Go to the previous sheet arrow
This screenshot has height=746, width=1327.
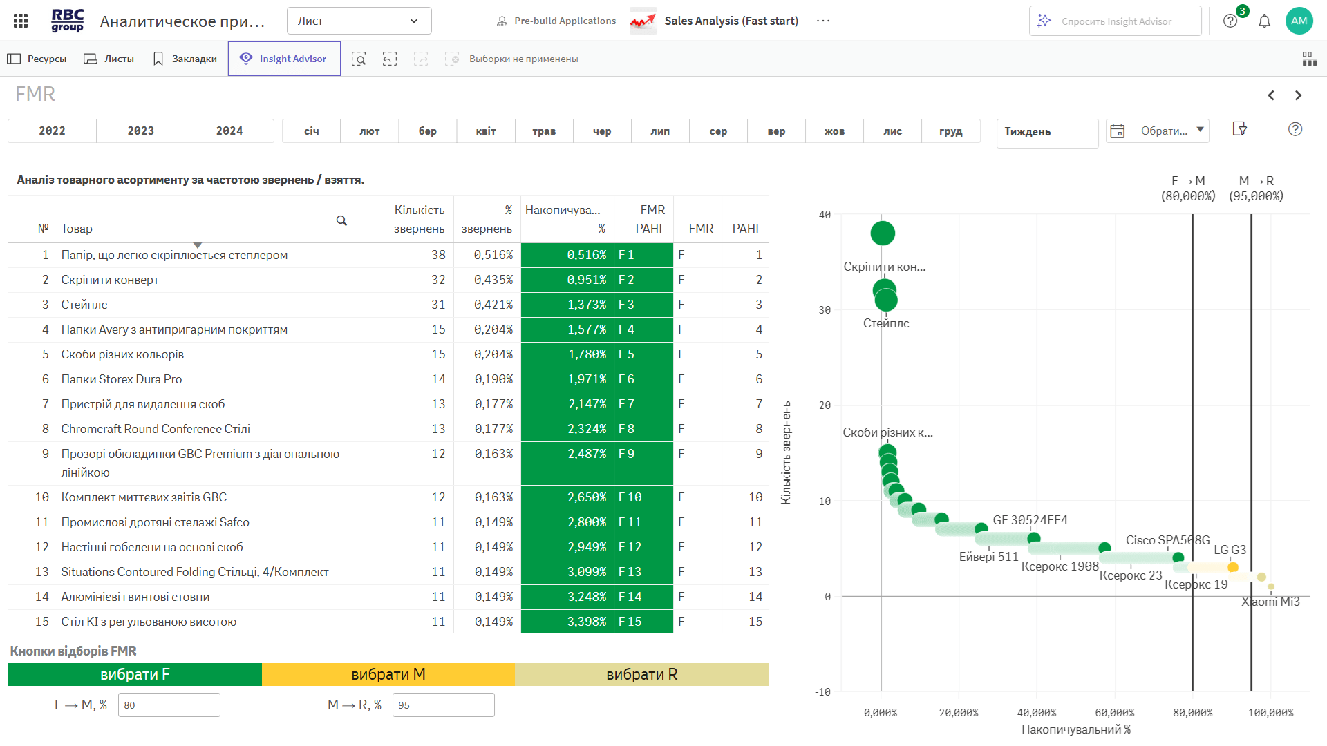tap(1271, 95)
